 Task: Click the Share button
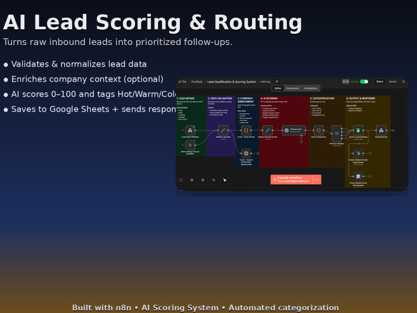coord(380,82)
